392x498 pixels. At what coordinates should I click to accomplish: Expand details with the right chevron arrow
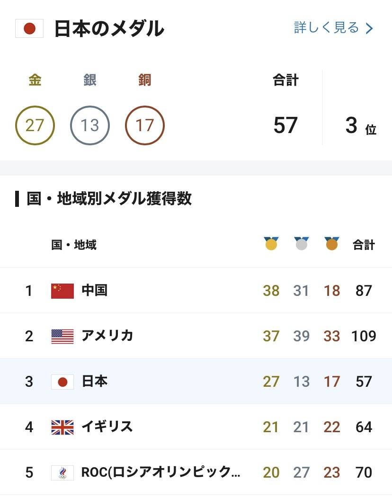click(x=369, y=28)
